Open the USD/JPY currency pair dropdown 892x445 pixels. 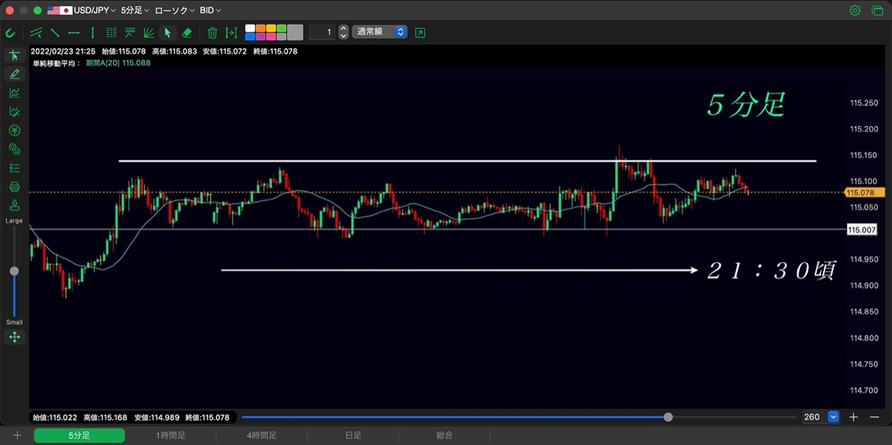pyautogui.click(x=82, y=10)
